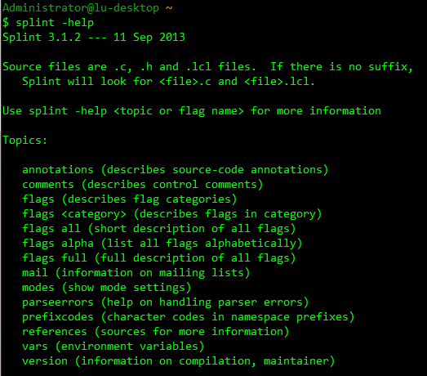Click the 'flags full' topic line
The image size is (427, 376).
(x=158, y=258)
